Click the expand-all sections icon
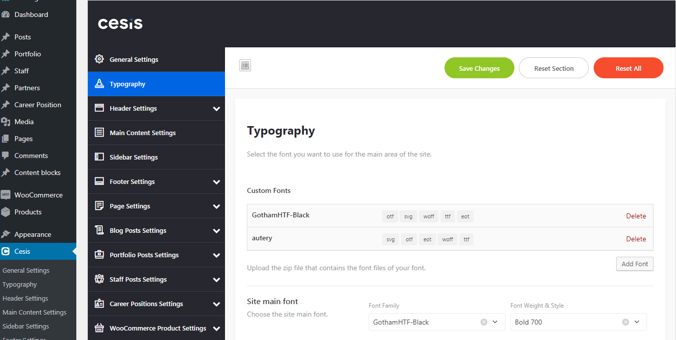The height and width of the screenshot is (340, 676). 245,65
